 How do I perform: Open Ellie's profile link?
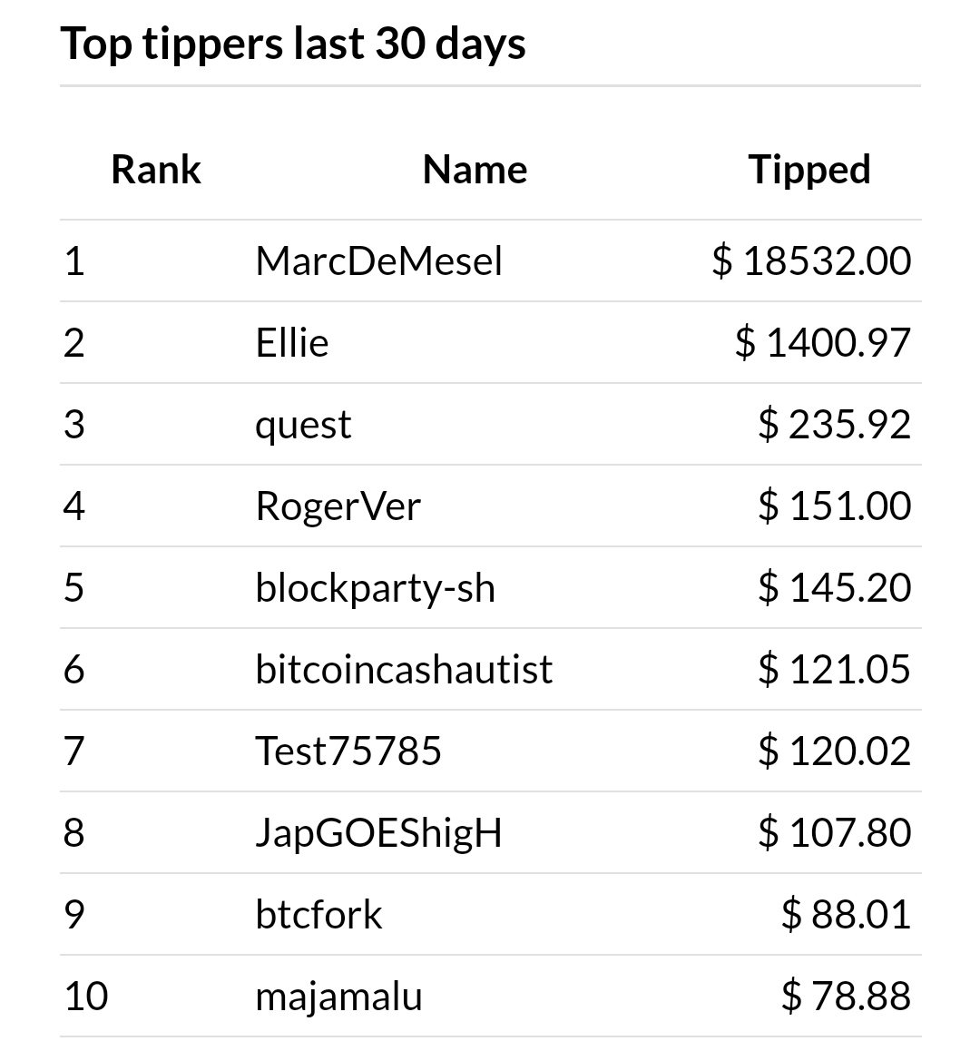[292, 342]
